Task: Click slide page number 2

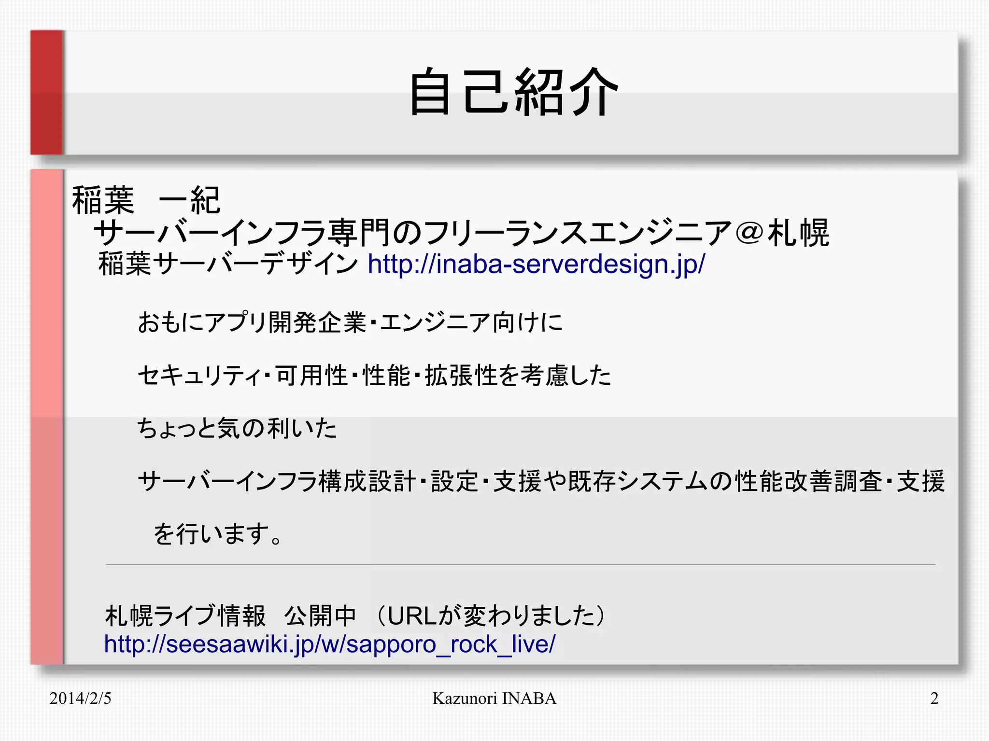Action: tap(934, 699)
